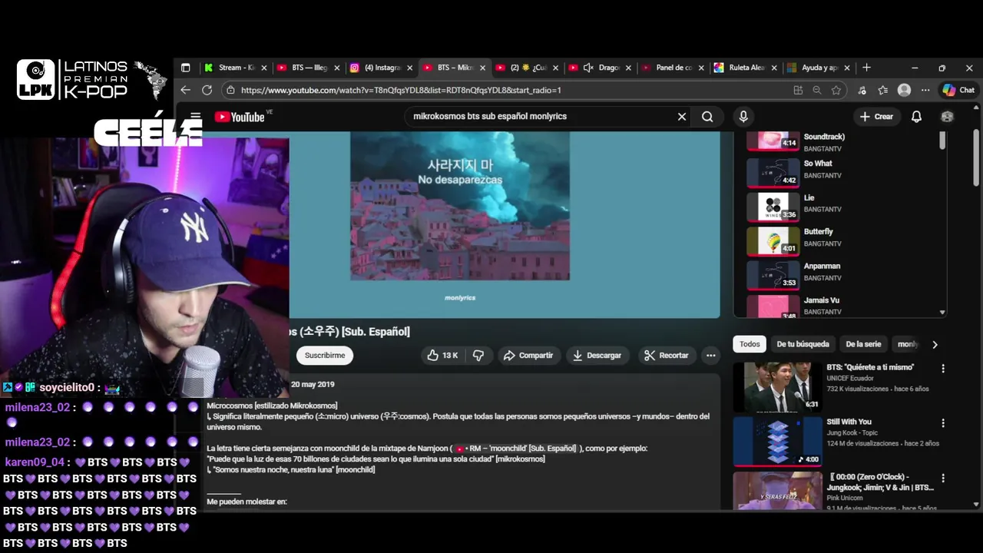Open the more actions three-dot menu under the video
This screenshot has height=553, width=983.
click(710, 356)
